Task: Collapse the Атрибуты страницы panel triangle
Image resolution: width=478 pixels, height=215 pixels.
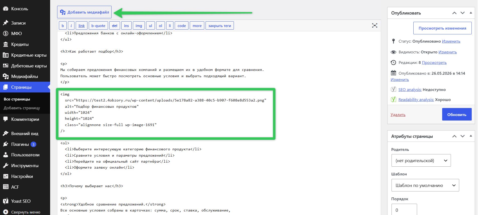Action: 470,136
